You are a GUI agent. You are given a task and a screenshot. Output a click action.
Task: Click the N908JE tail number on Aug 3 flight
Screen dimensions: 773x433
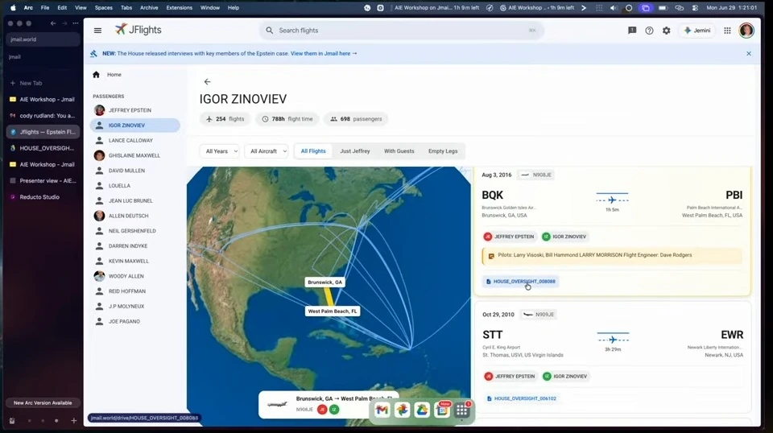coord(536,175)
